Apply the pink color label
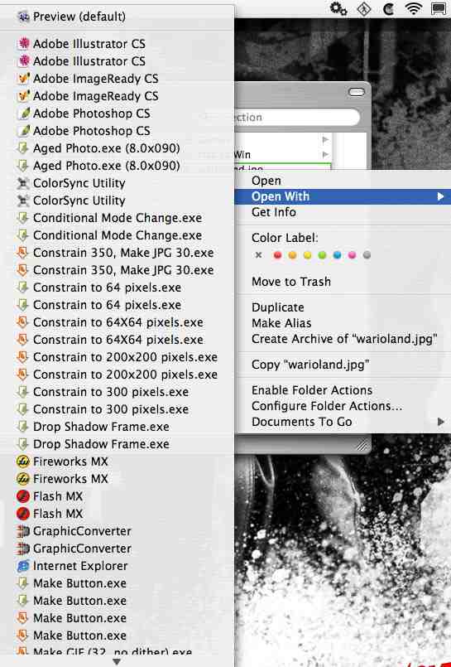The height and width of the screenshot is (667, 451). coord(352,255)
